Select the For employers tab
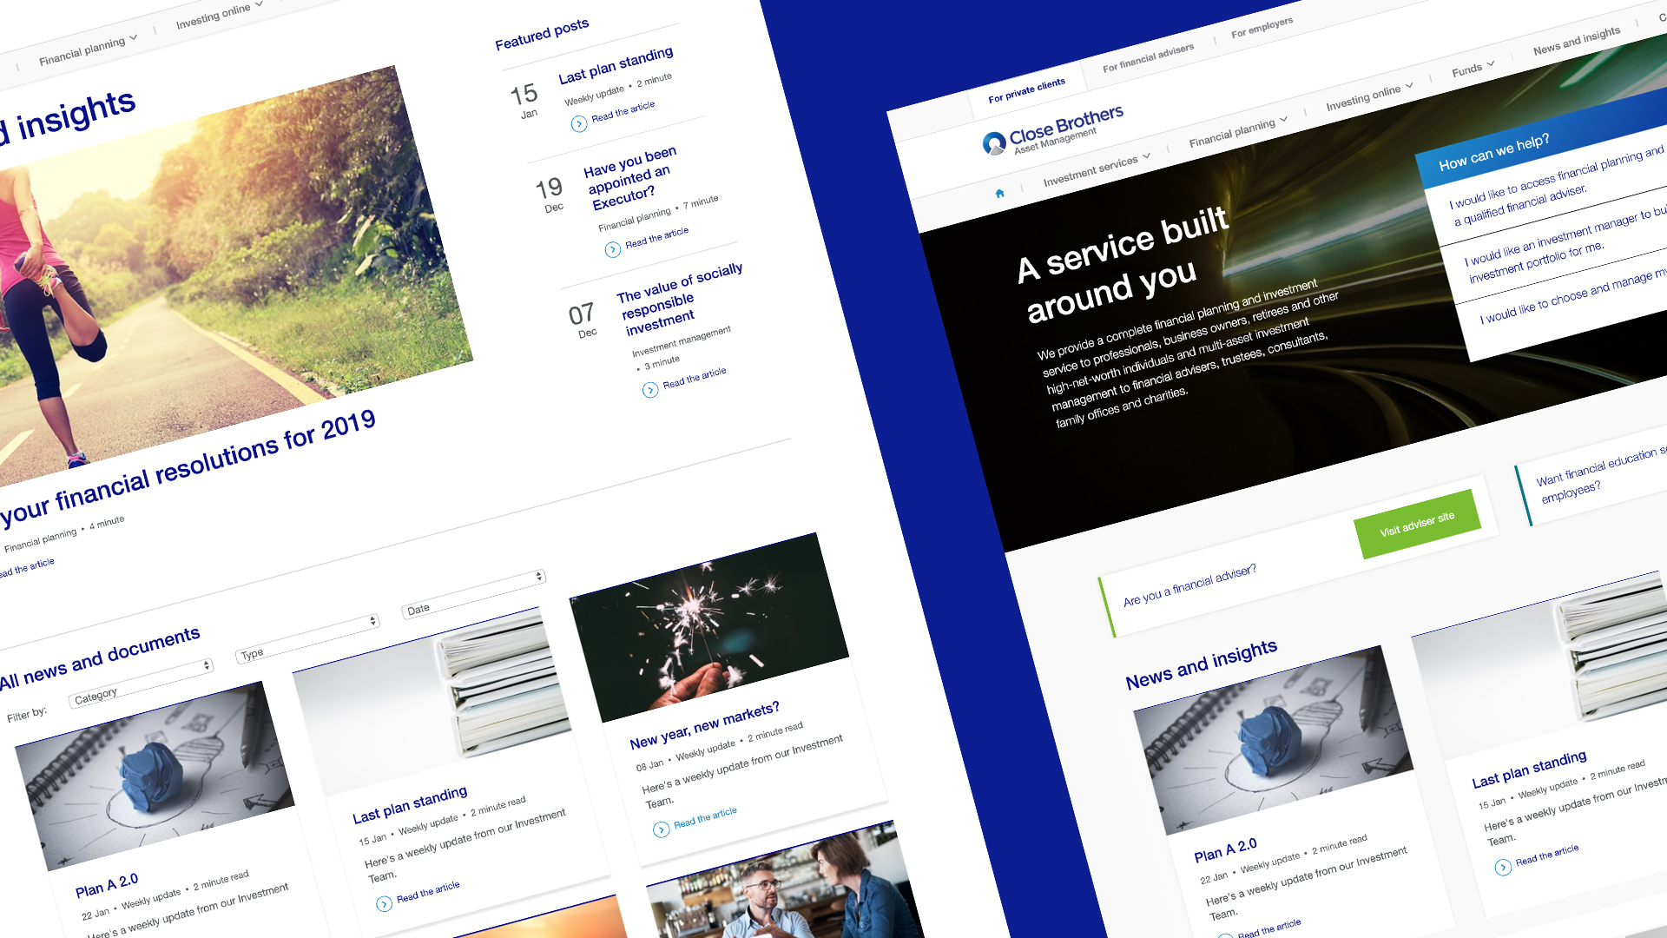This screenshot has width=1667, height=938. pos(1262,27)
